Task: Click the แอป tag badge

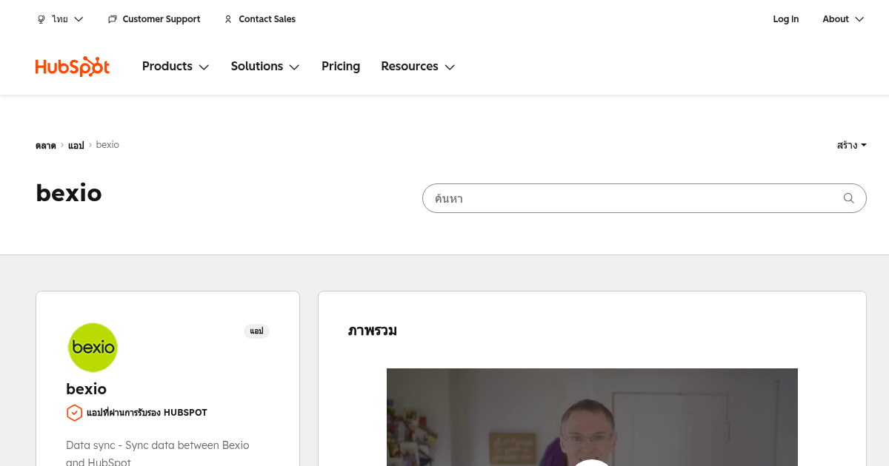Action: tap(256, 331)
